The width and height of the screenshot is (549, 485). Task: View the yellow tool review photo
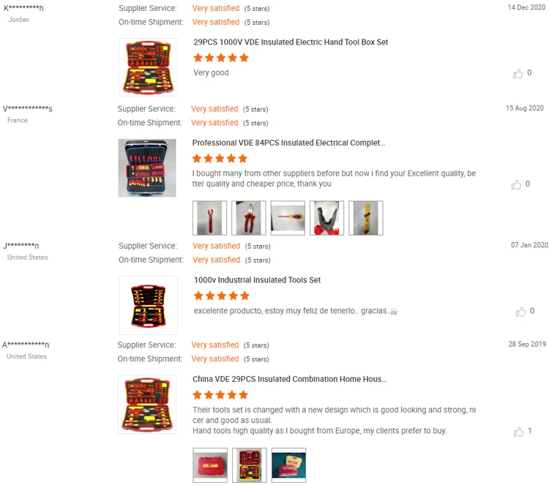366,218
